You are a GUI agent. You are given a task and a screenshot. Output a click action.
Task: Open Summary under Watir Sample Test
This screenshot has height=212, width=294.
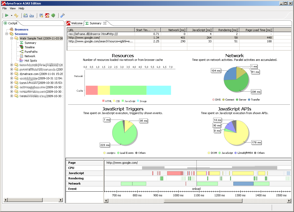(30, 43)
